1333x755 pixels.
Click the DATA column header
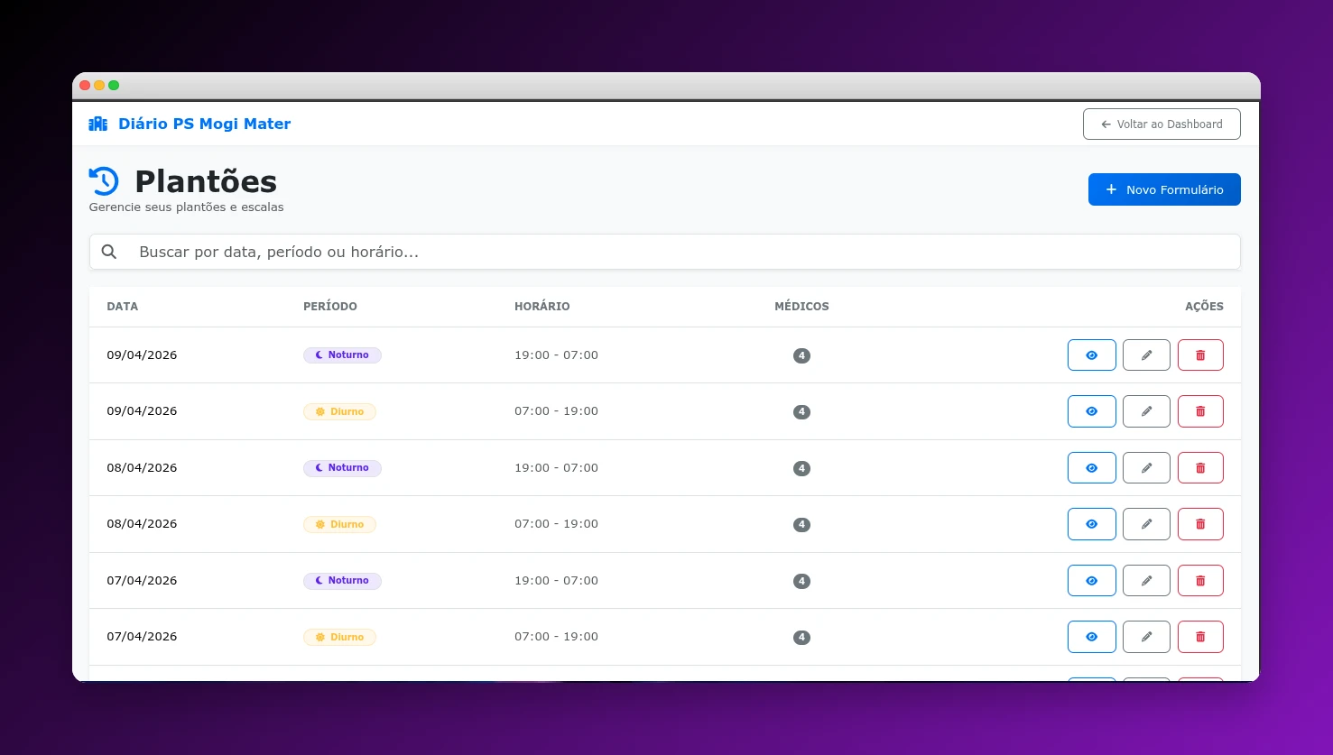[123, 307]
